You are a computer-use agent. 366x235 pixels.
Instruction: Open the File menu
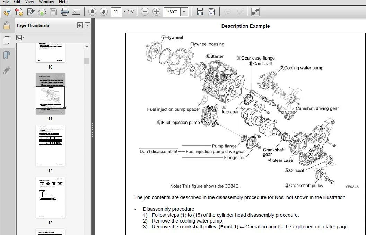tap(6, 2)
